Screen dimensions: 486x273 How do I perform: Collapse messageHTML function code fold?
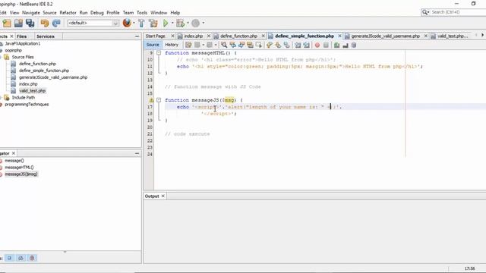coord(159,53)
